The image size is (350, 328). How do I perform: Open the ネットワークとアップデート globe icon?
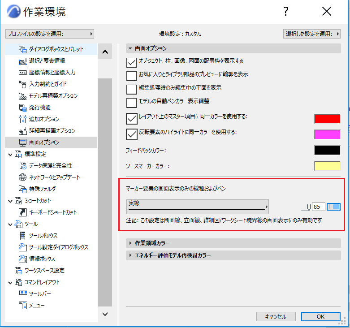click(23, 177)
